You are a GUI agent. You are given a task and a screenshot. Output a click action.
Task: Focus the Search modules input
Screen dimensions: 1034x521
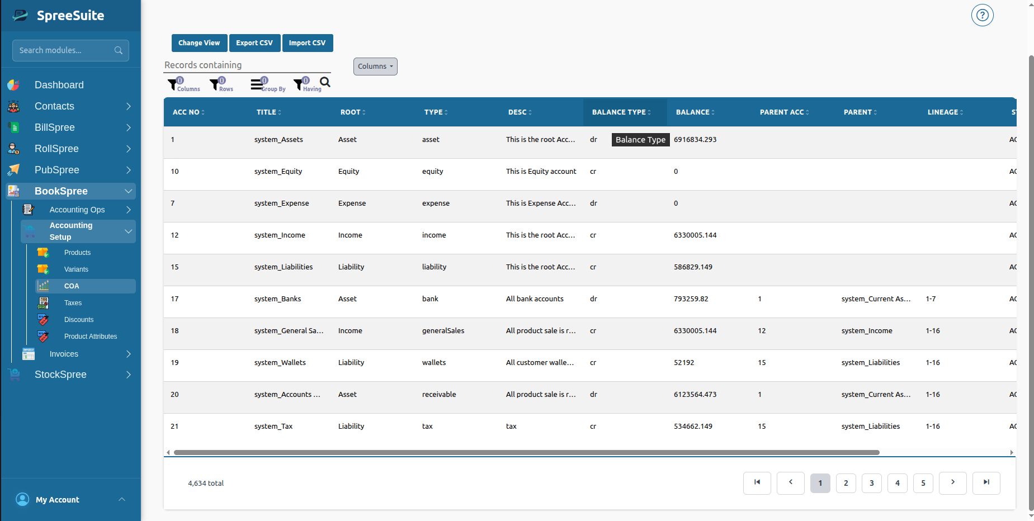(71, 50)
